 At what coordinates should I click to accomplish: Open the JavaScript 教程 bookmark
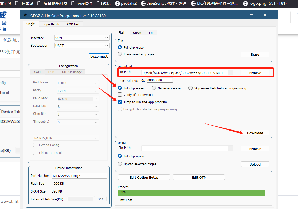(164, 3)
